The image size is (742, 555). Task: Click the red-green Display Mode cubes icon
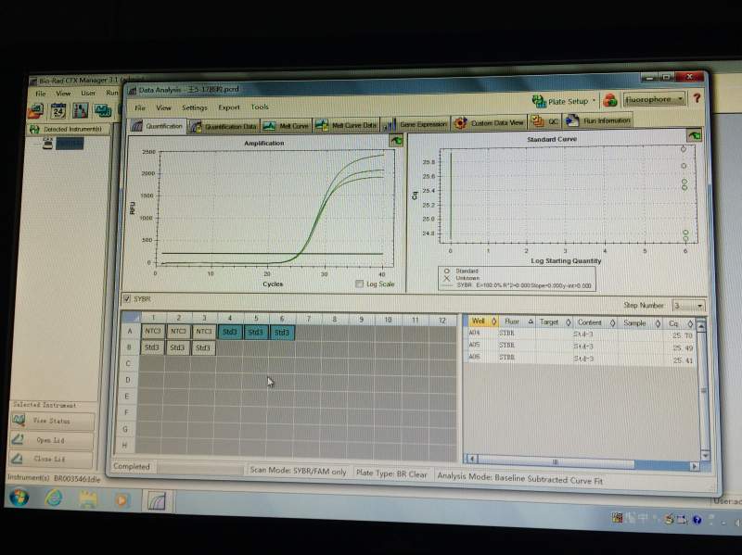coord(610,100)
